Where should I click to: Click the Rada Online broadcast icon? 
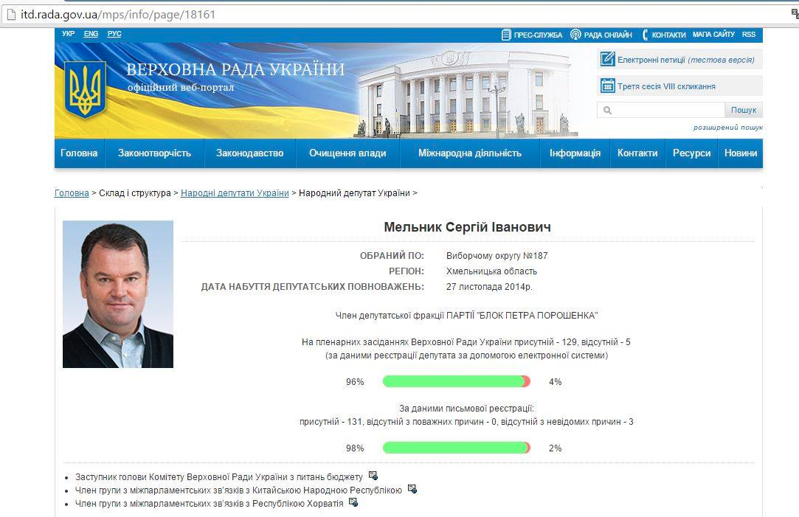tap(575, 35)
